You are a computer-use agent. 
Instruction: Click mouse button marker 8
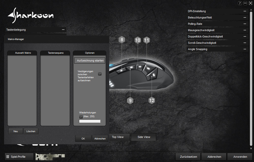point(122,40)
